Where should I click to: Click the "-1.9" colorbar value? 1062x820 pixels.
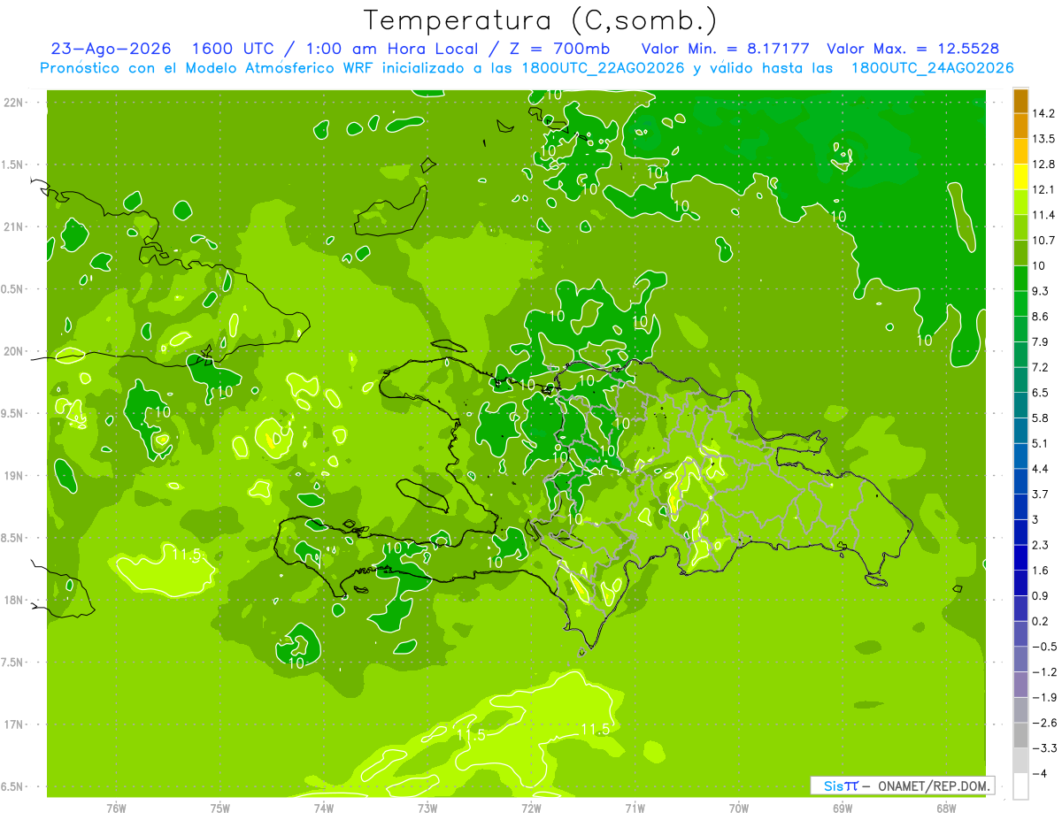point(1044,697)
